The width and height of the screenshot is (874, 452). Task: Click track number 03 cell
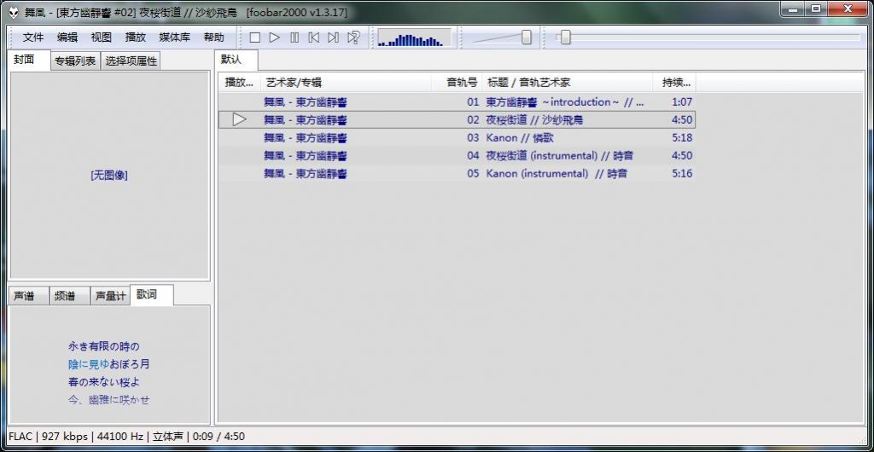pyautogui.click(x=473, y=137)
